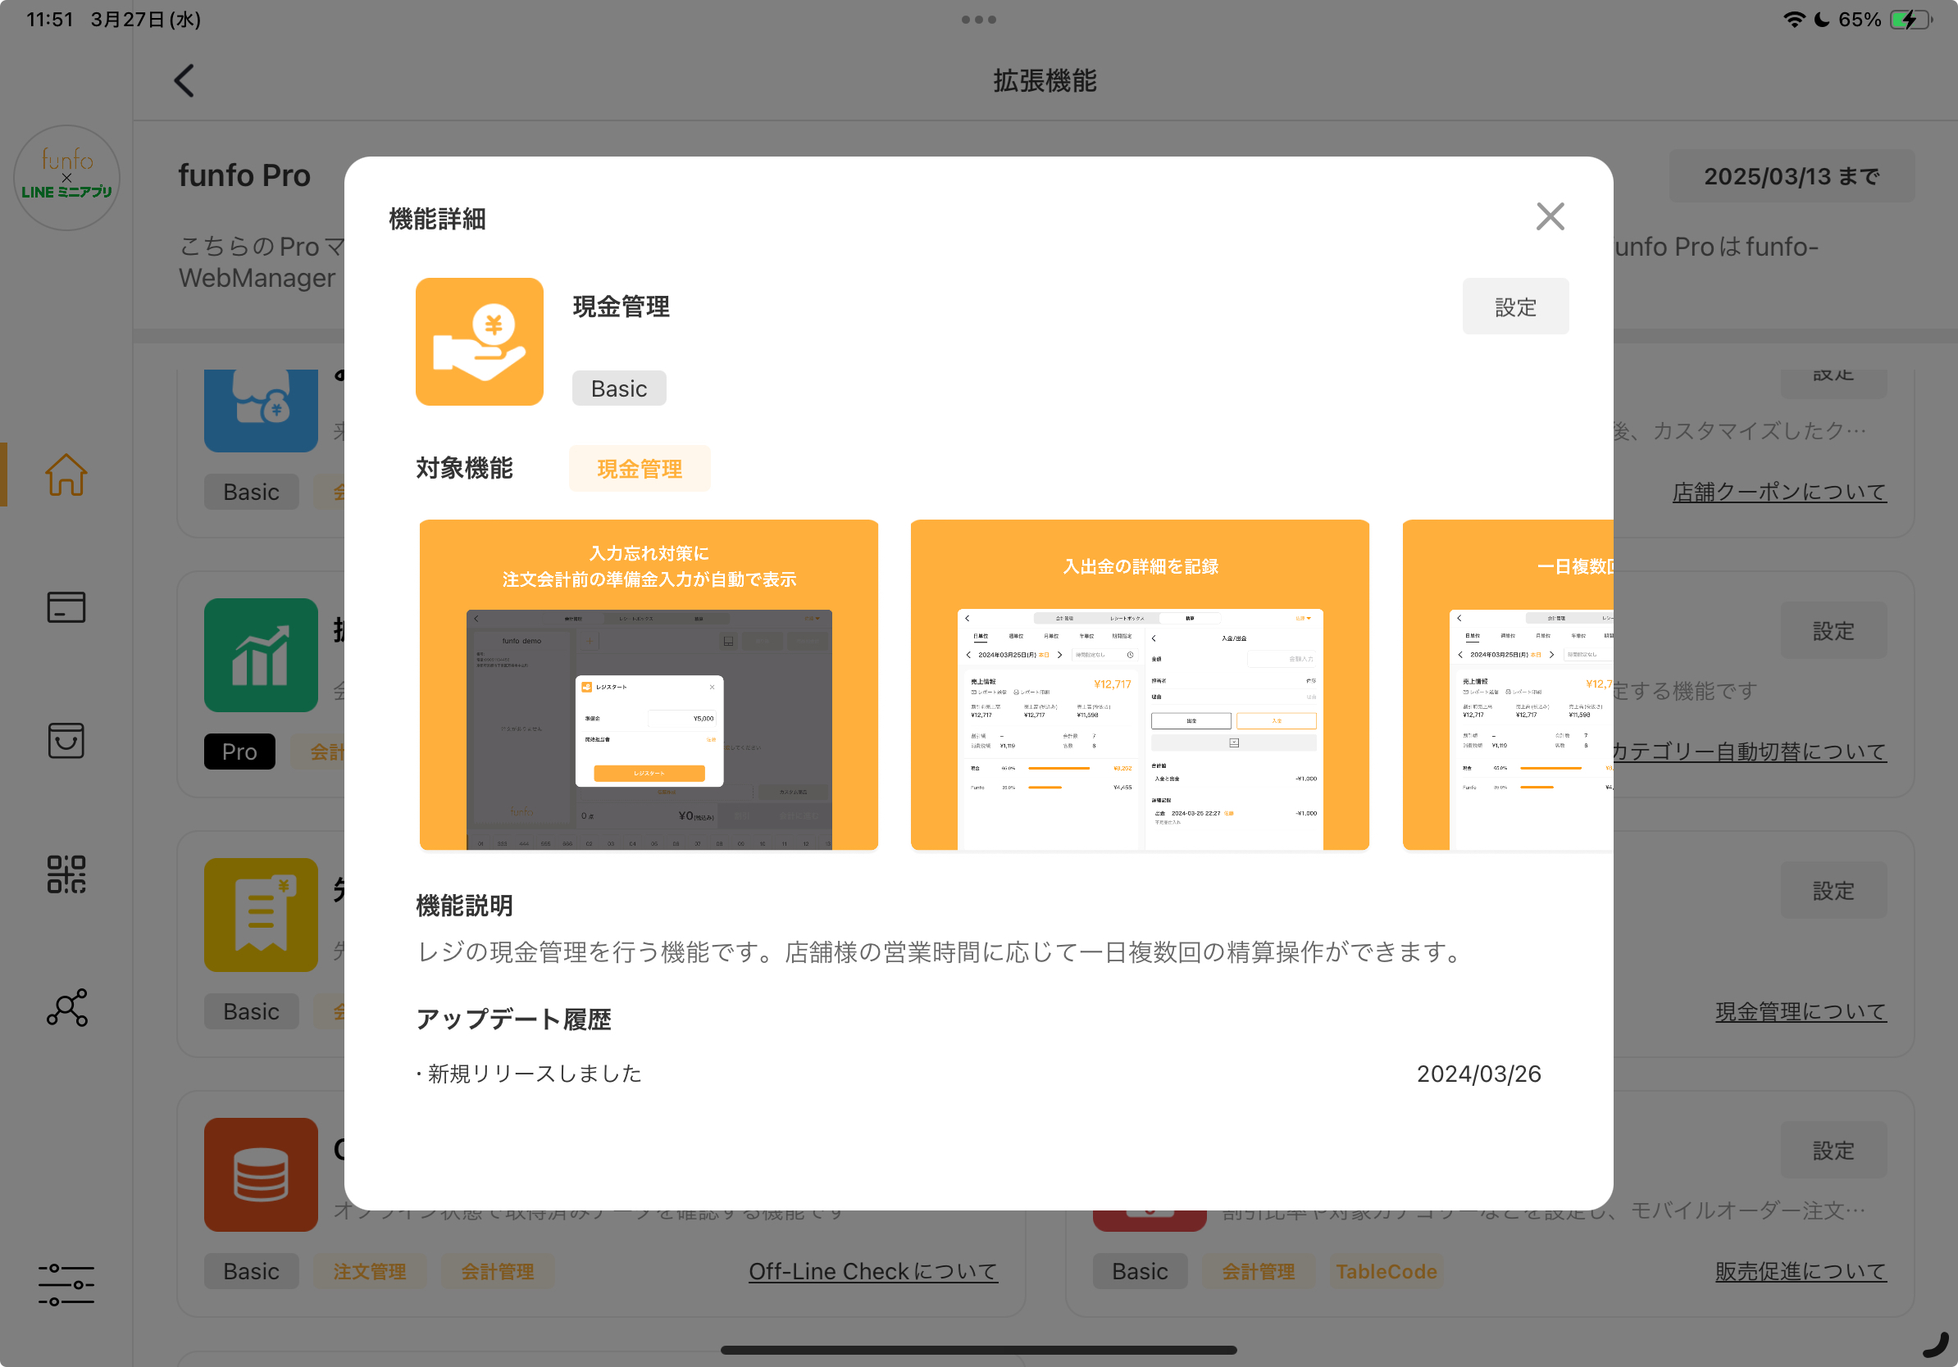Open the Off-Line Check について link

click(x=873, y=1272)
